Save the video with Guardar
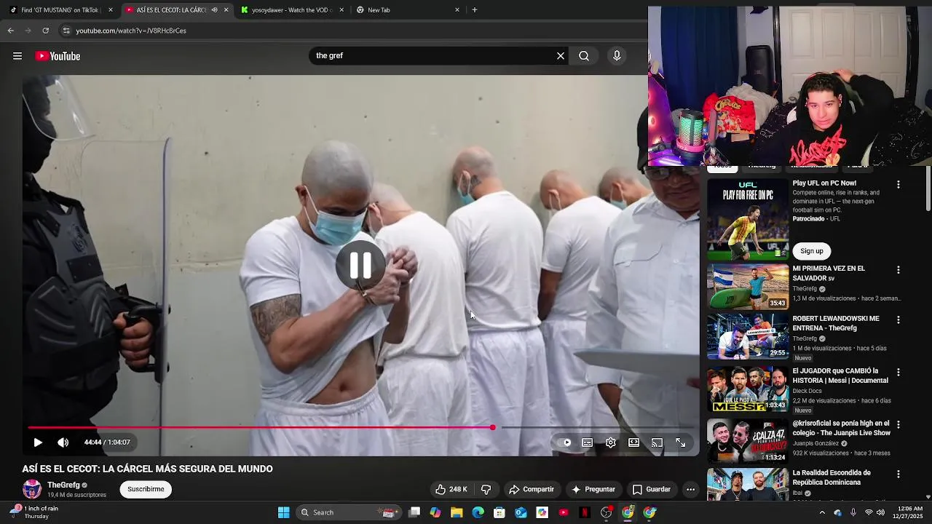Screen dimensions: 932x524 coord(652,489)
